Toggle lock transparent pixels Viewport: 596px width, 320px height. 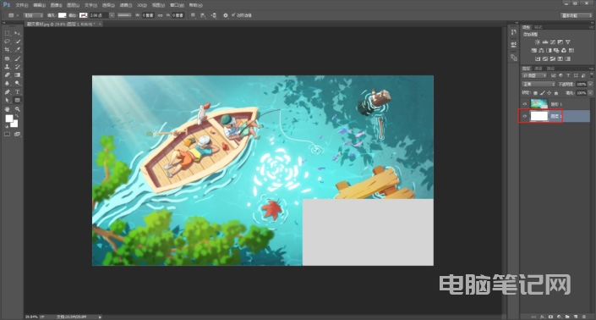[535, 93]
